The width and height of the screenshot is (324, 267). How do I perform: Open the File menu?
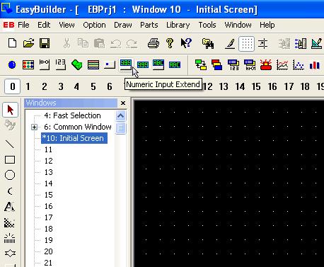(x=23, y=25)
